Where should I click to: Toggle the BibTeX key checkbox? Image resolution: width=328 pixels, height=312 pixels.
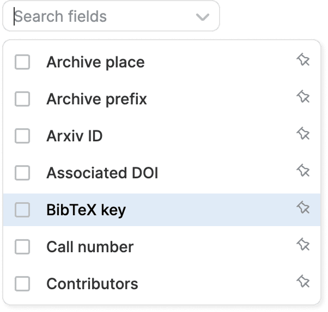coord(22,210)
